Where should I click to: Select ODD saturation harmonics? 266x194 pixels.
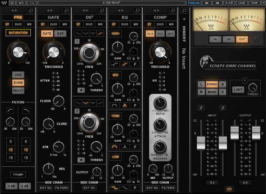[x=18, y=74]
